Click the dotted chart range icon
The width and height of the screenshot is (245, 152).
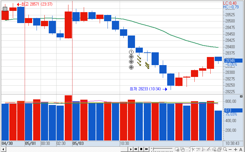tap(187, 150)
